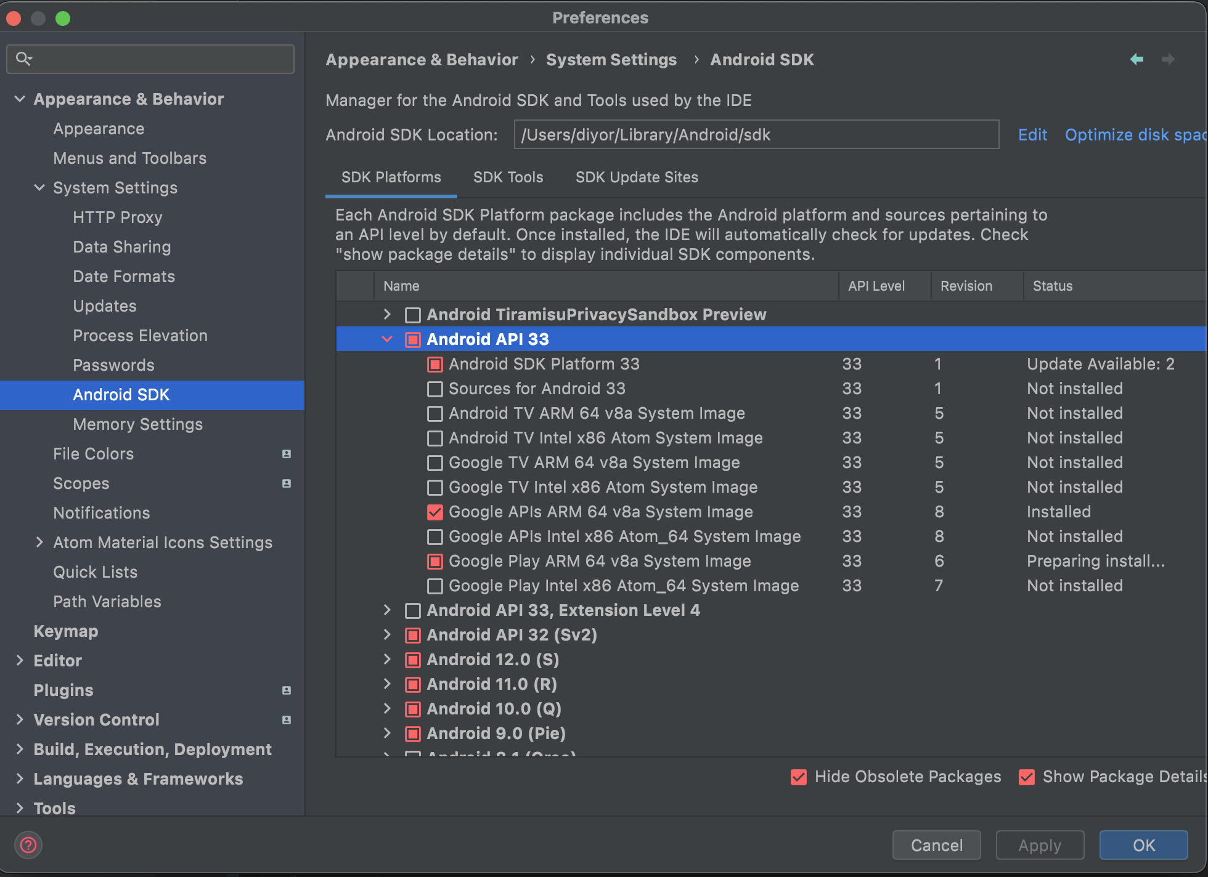
Task: Uncheck Google APIs ARM 64 v8a System Image
Action: pyautogui.click(x=435, y=512)
